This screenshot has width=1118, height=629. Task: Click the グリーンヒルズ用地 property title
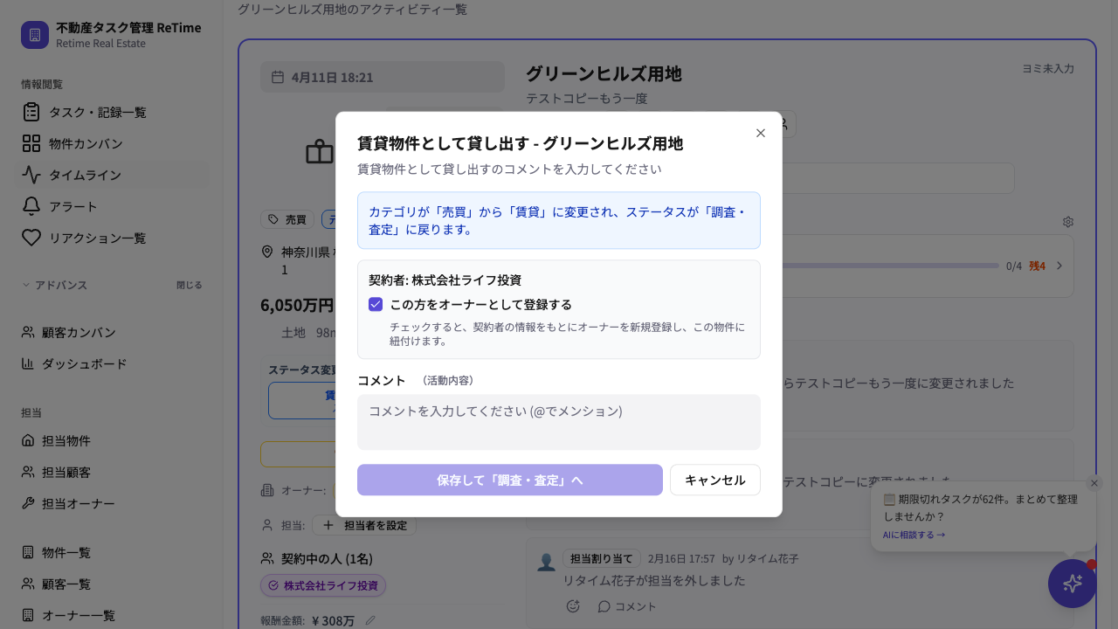click(x=604, y=73)
